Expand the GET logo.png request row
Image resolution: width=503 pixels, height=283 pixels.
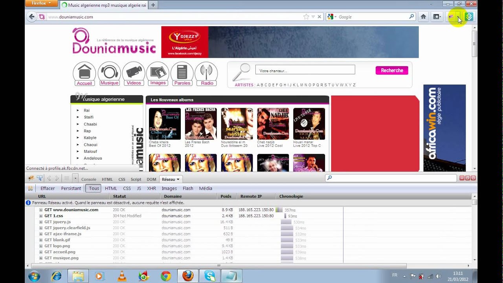tap(40, 246)
